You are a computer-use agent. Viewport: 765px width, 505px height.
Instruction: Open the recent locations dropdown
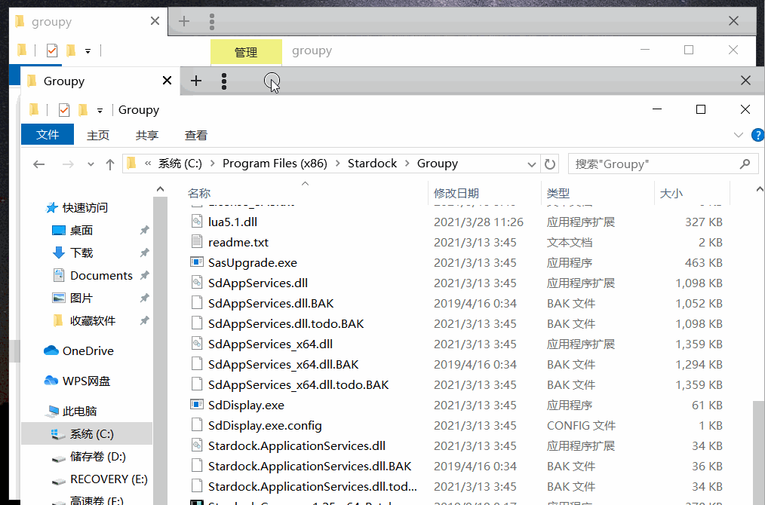[91, 164]
